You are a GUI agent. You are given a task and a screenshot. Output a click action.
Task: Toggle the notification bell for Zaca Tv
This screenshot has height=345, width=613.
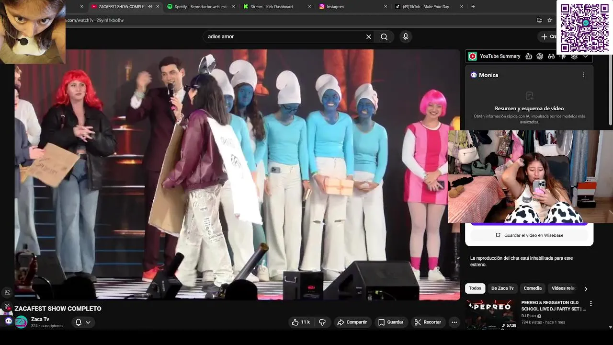(x=79, y=322)
